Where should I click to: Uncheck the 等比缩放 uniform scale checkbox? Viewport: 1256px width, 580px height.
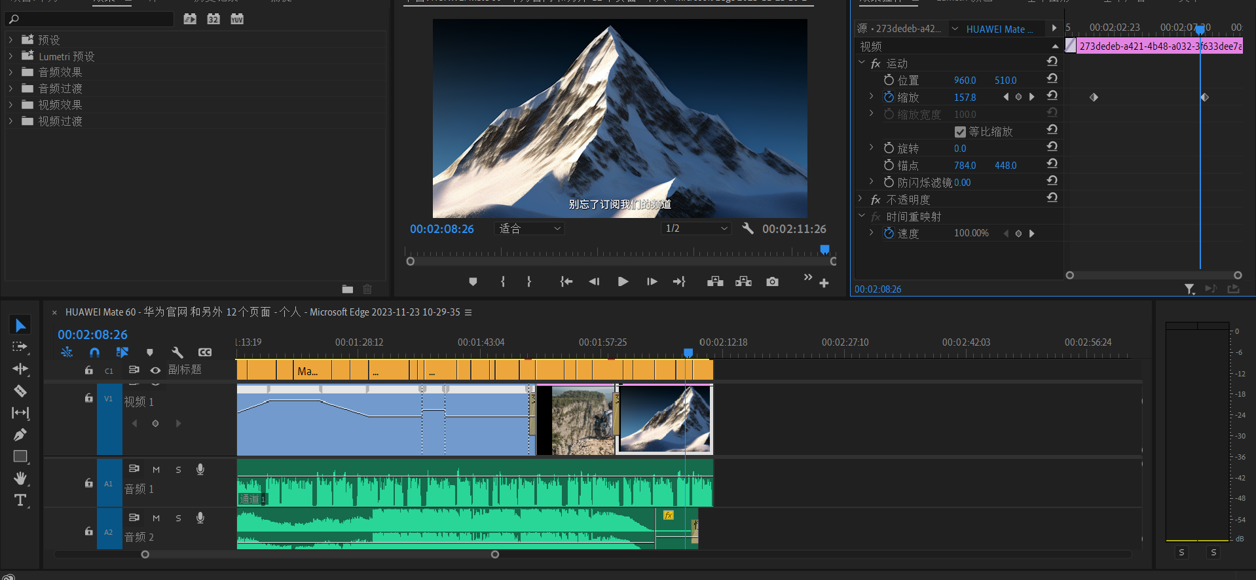pos(960,132)
